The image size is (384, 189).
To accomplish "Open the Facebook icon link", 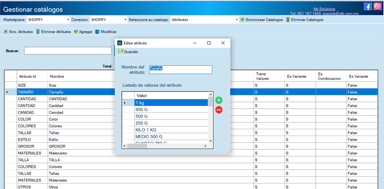I will [x=368, y=6].
